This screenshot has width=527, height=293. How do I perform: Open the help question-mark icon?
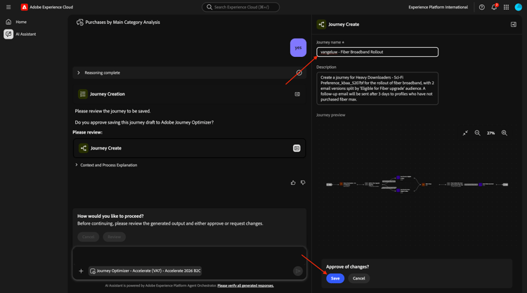pos(481,7)
